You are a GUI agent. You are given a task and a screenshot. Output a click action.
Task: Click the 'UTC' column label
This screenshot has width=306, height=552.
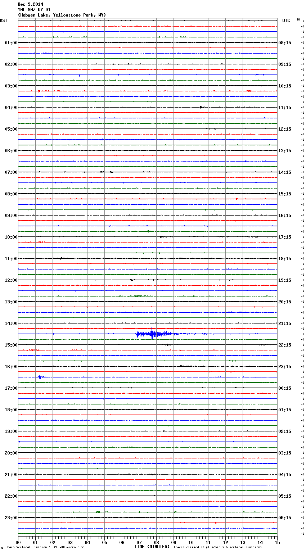(286, 21)
